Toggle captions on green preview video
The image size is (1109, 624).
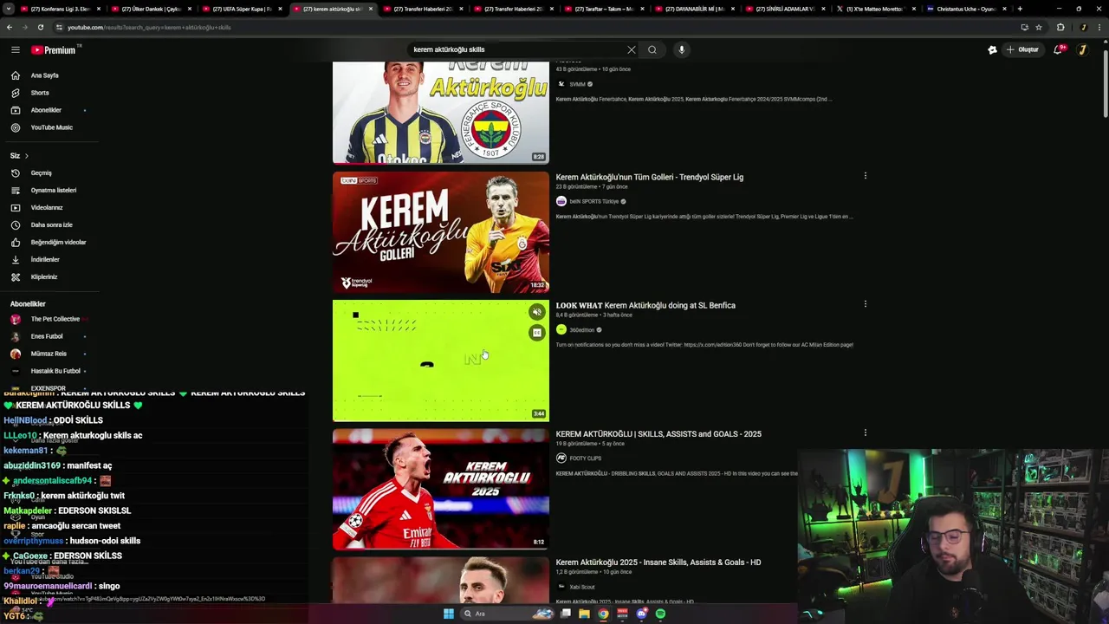[x=537, y=333]
